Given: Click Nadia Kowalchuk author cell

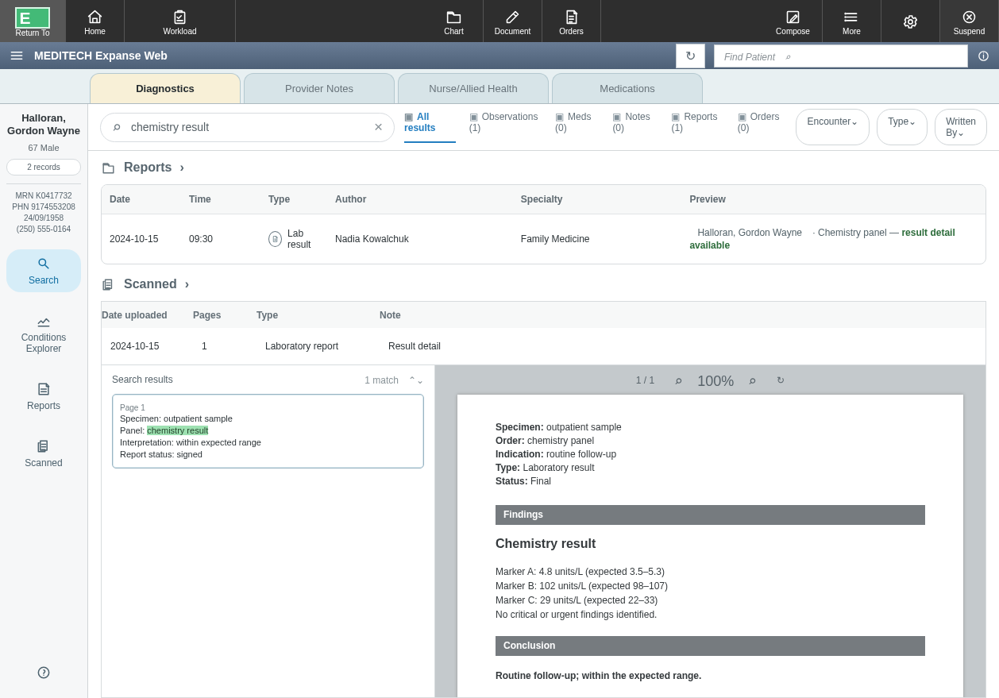Looking at the screenshot, I should click(372, 239).
